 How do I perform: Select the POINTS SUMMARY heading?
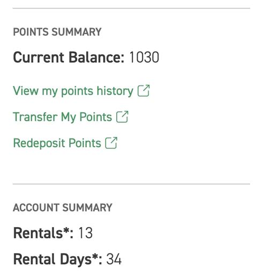[57, 32]
